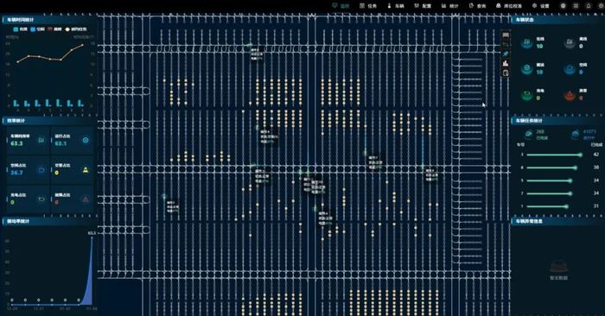Screen dimensions: 605x316
Task: Open the 配置 configuration menu
Action: coord(423,6)
